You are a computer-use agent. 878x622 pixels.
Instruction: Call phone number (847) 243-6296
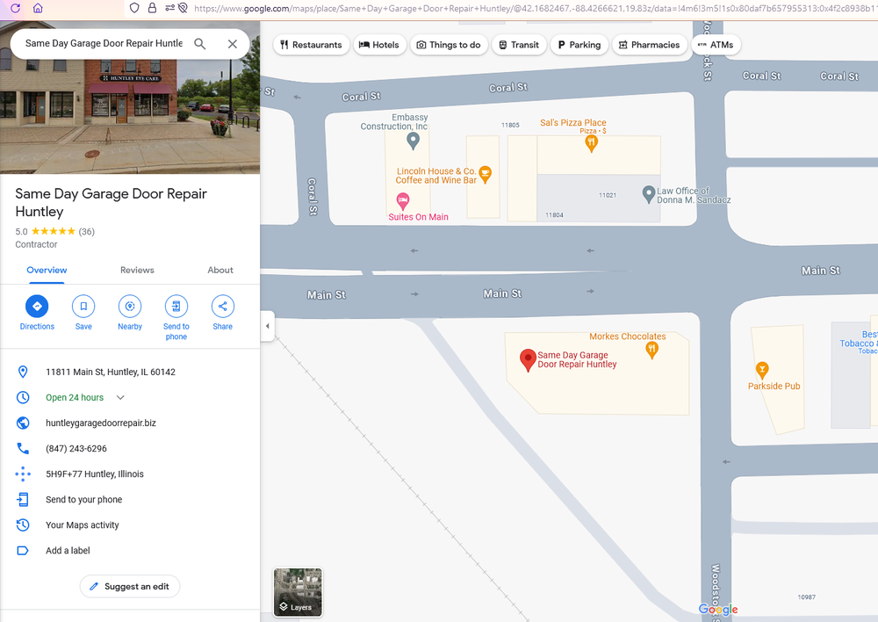(76, 448)
